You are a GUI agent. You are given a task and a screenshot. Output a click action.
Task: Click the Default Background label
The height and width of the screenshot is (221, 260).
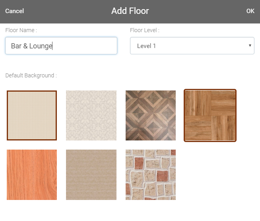31,75
